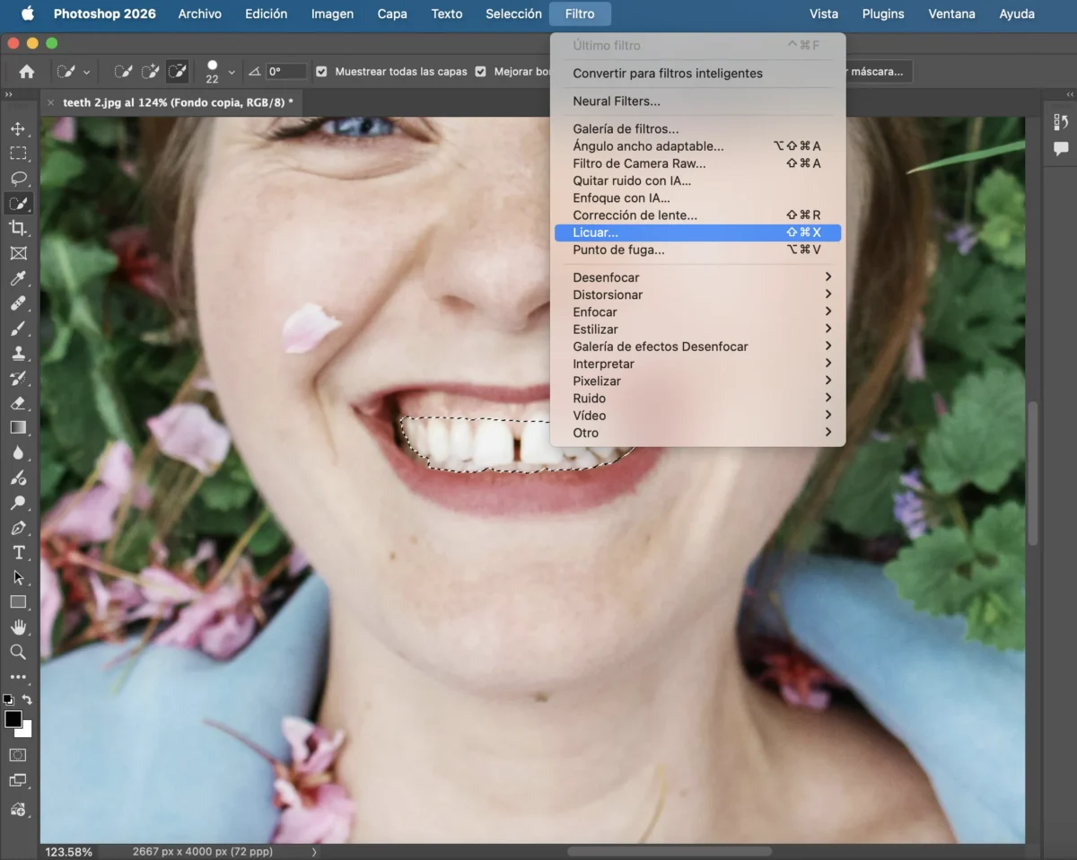
Task: Click Add to Selection mode icon
Action: (151, 72)
